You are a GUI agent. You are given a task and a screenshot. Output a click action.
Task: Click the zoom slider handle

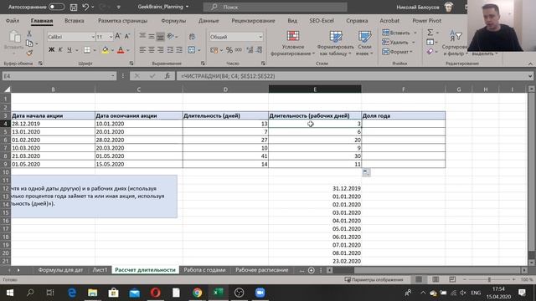tap(489, 279)
